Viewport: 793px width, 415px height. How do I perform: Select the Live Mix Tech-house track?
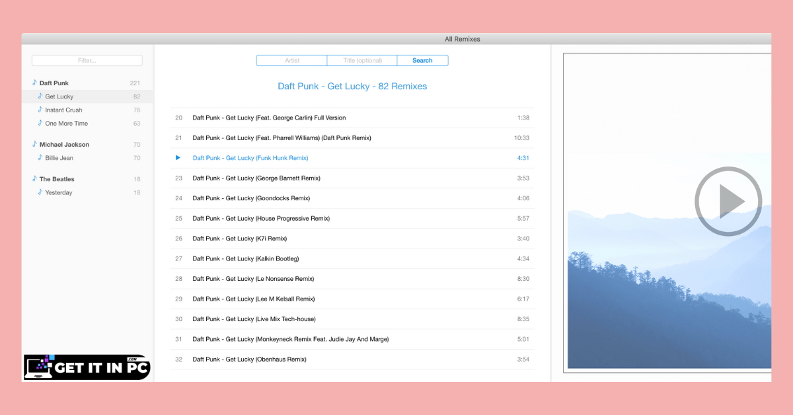(x=352, y=319)
